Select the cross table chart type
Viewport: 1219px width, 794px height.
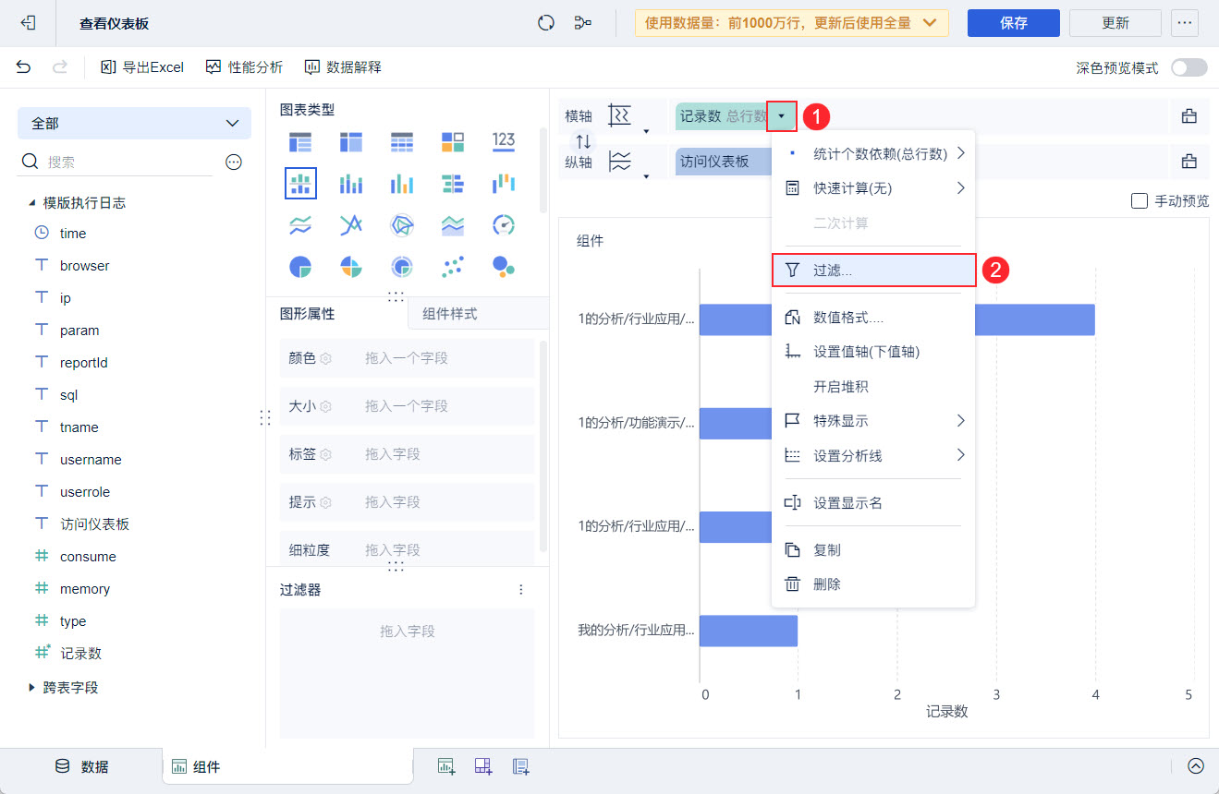coord(351,141)
